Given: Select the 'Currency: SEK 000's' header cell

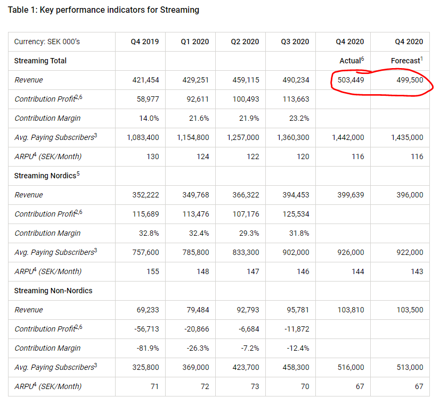Looking at the screenshot, I should (47, 42).
